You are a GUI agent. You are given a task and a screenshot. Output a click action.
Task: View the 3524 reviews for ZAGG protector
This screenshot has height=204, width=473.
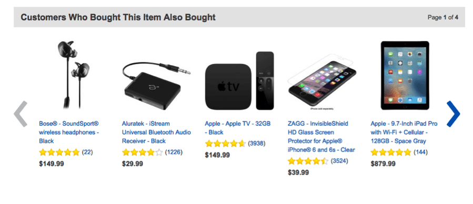tap(339, 161)
